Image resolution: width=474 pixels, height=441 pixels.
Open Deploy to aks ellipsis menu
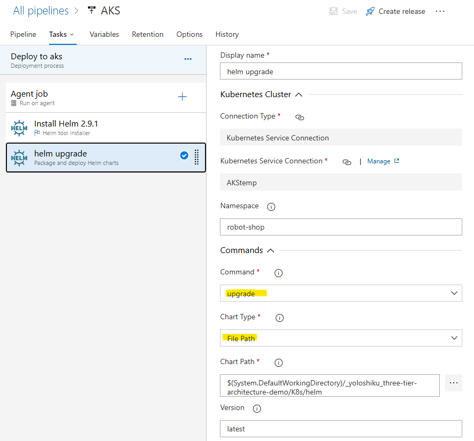(188, 59)
